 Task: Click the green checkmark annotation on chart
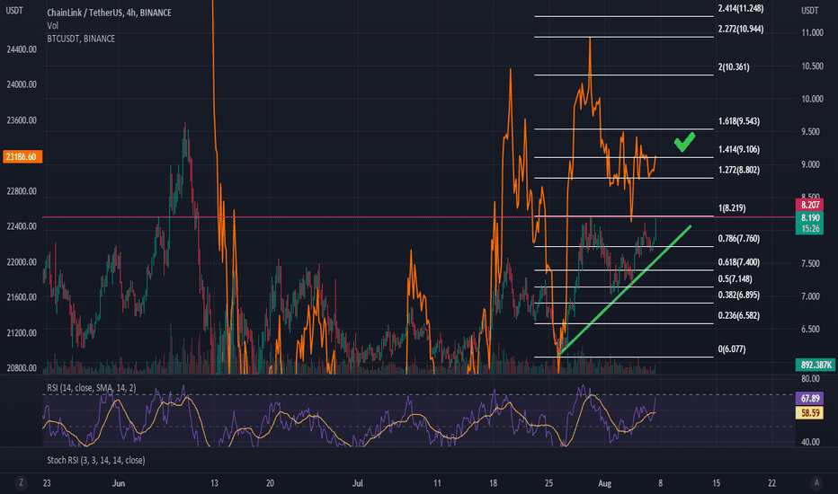pyautogui.click(x=684, y=142)
